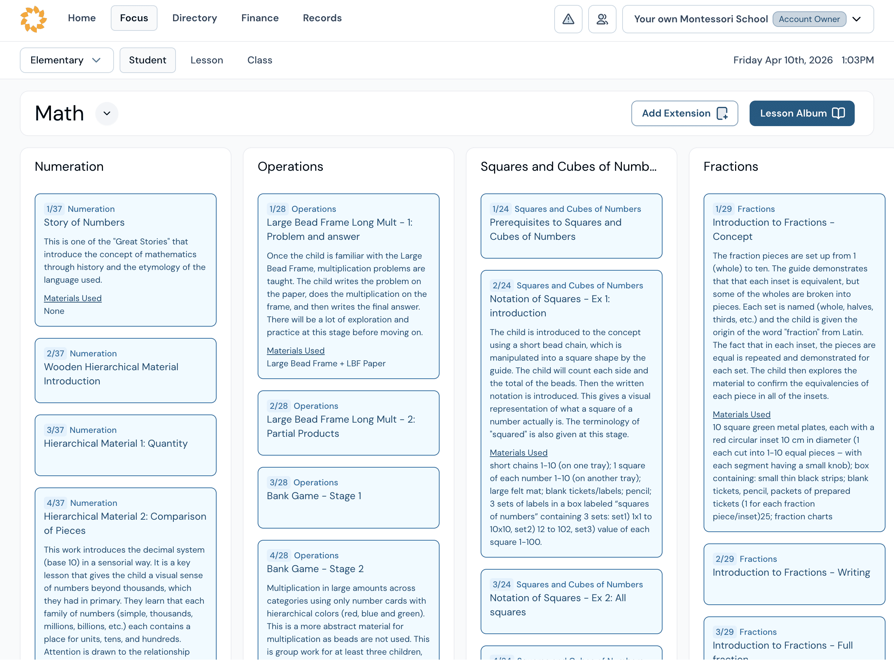Go to the Directory menu
The width and height of the screenshot is (894, 666).
195,18
